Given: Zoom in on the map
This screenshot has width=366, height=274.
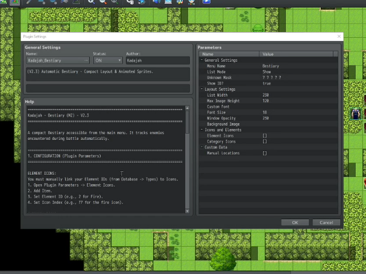Looking at the screenshot, I should pyautogui.click(x=91, y=2).
